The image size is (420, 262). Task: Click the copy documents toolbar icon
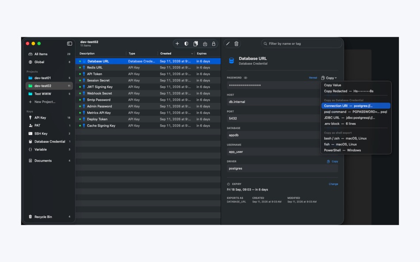[x=195, y=44]
